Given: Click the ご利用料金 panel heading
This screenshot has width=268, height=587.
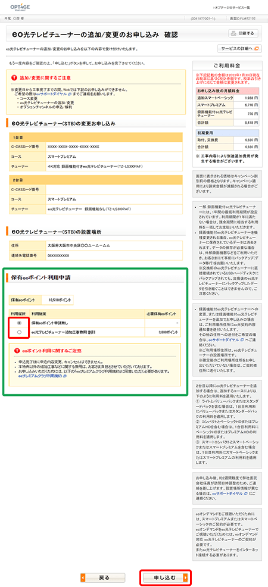Looking at the screenshot, I should click(x=227, y=65).
